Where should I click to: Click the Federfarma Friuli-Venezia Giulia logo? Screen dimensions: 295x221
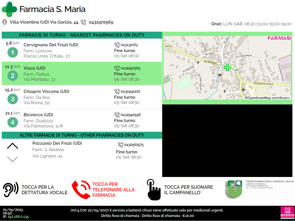point(234,189)
